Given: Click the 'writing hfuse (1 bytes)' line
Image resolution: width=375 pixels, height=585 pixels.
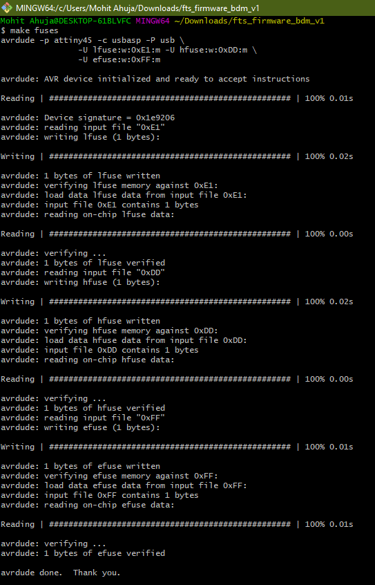Looking at the screenshot, I should click(x=80, y=282).
